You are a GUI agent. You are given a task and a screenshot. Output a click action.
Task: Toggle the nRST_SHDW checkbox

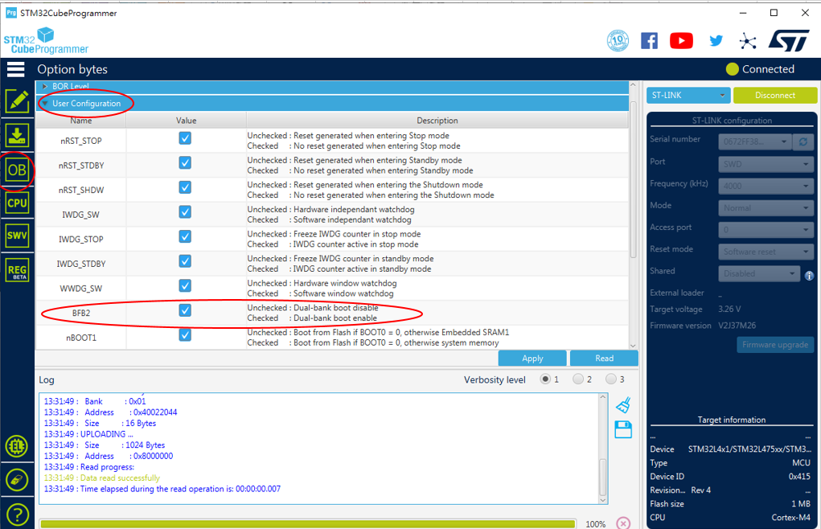[x=185, y=187]
